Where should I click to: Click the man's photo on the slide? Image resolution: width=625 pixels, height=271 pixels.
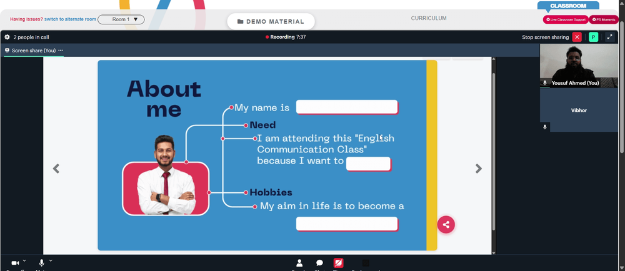[x=166, y=175]
